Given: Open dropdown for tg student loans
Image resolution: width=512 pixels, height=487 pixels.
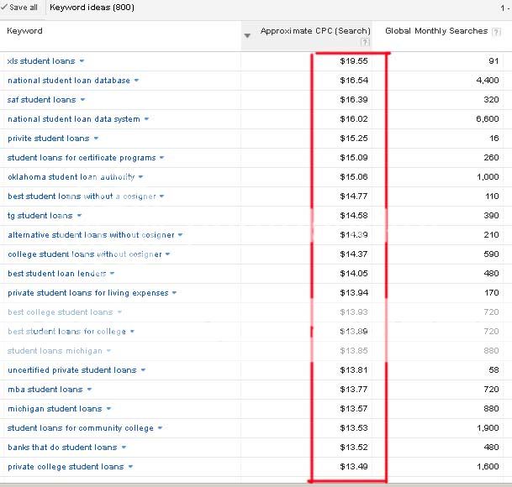Looking at the screenshot, I should 79,216.
